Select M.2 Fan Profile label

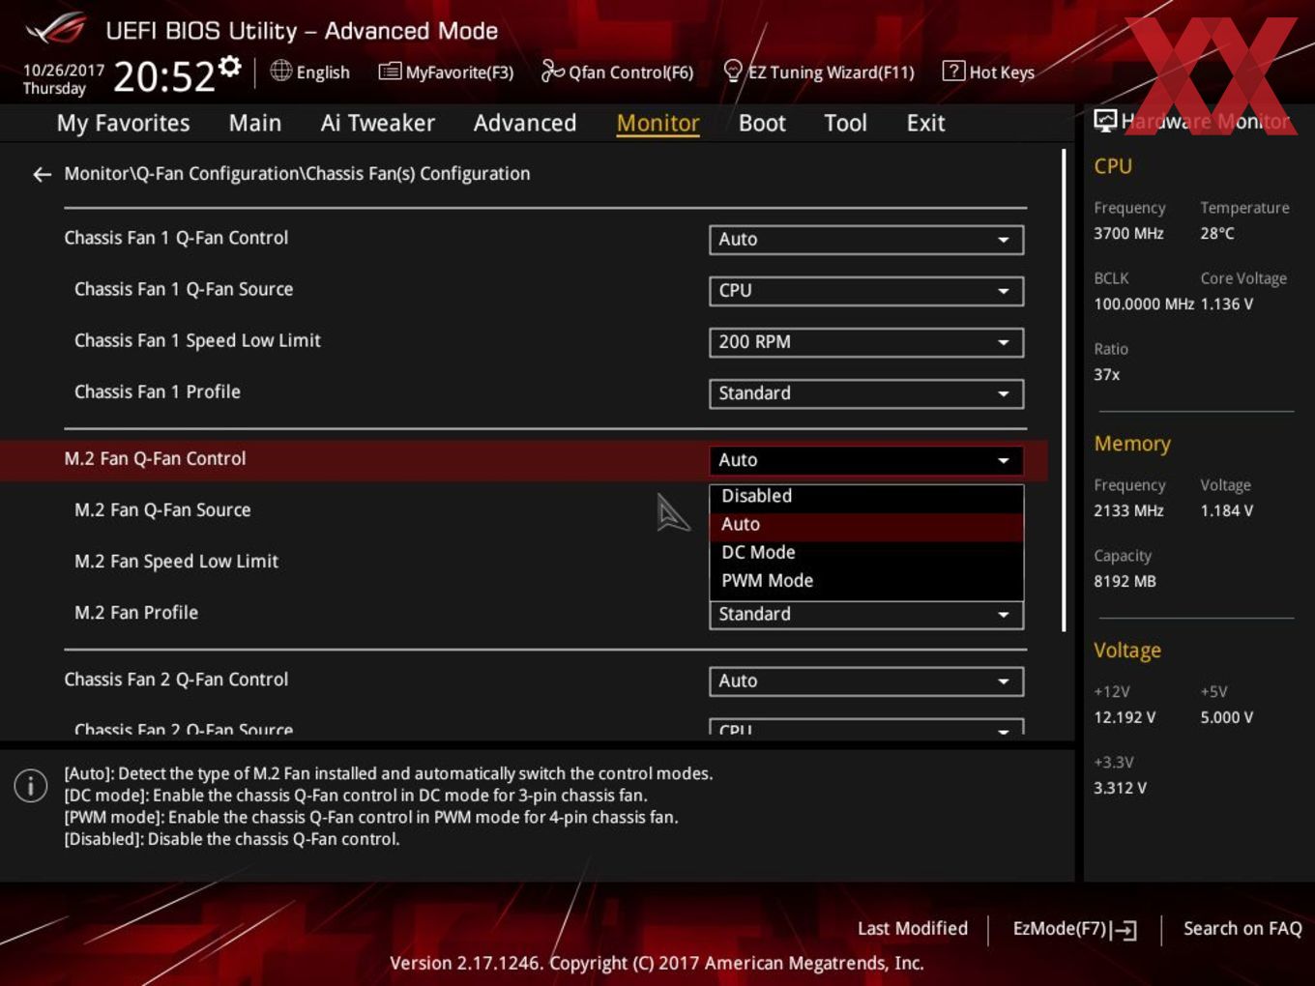[136, 613]
